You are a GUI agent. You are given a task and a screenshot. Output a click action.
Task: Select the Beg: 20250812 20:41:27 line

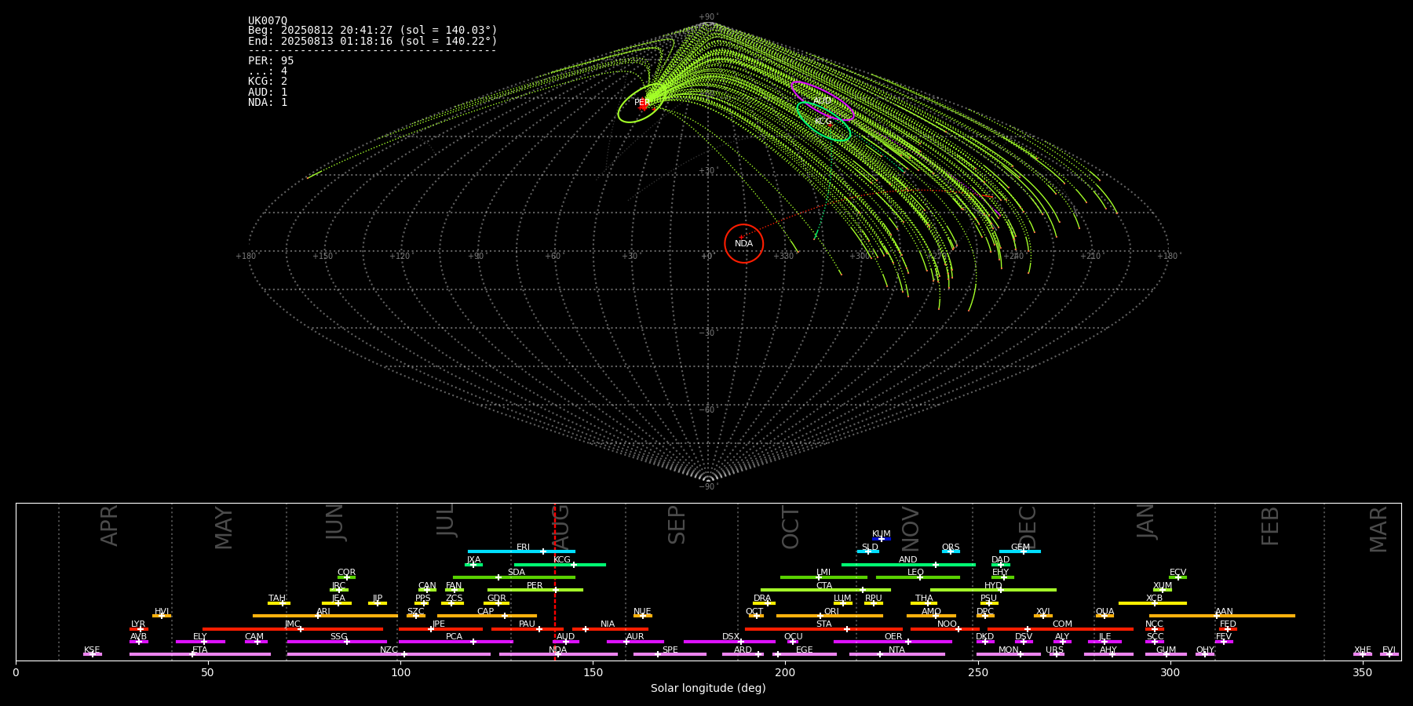[x=373, y=31]
